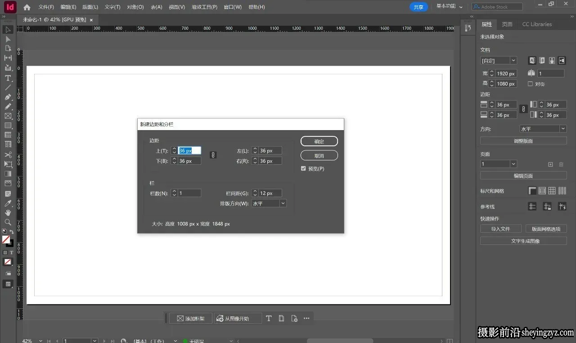
Task: Click the 添加框架 button in bottom bar
Action: click(191, 318)
